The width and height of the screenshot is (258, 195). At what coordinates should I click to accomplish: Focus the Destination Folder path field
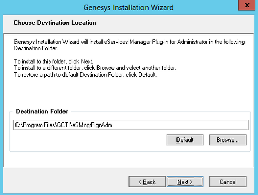[x=131, y=125]
